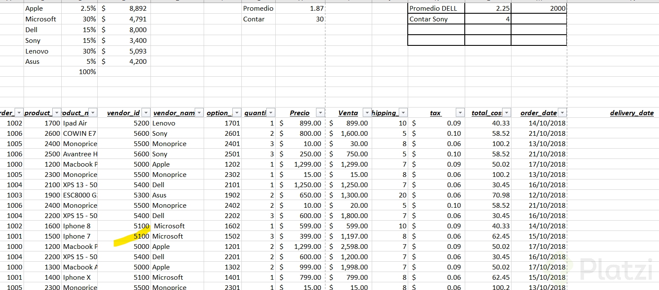
Task: Open the vendor_id column filter dropdown
Action: (146, 113)
